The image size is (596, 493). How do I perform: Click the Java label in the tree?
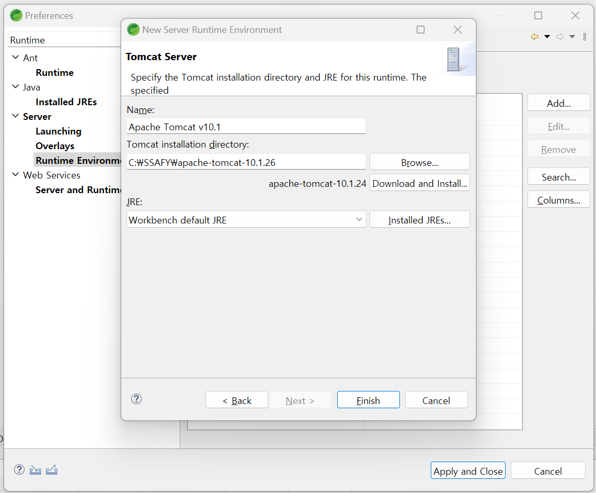coord(31,87)
